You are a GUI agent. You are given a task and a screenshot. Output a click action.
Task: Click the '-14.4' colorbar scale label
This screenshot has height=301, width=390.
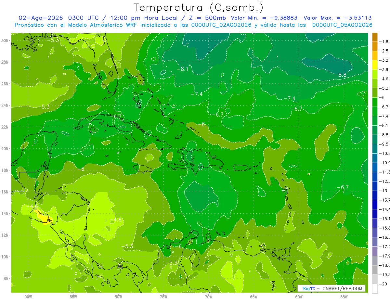click(385, 209)
